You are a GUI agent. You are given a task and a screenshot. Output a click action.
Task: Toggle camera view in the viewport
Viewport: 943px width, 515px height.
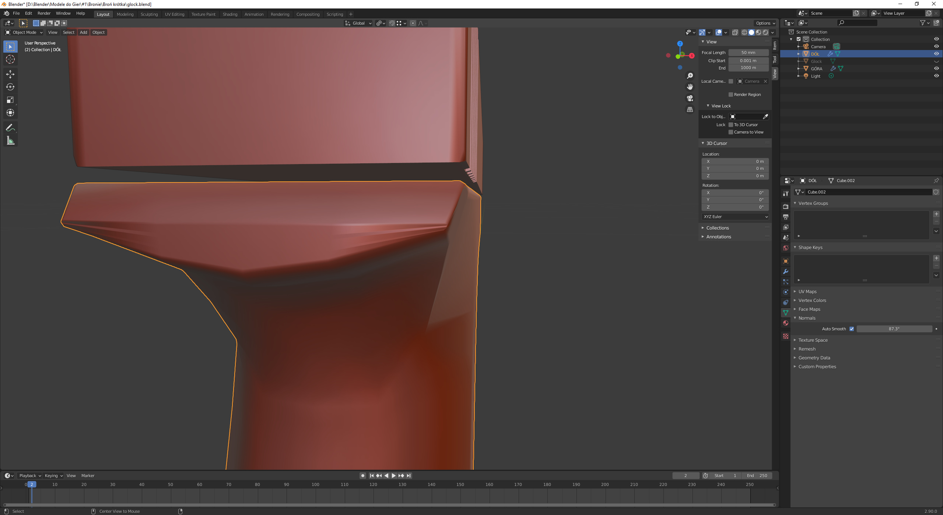tap(690, 98)
